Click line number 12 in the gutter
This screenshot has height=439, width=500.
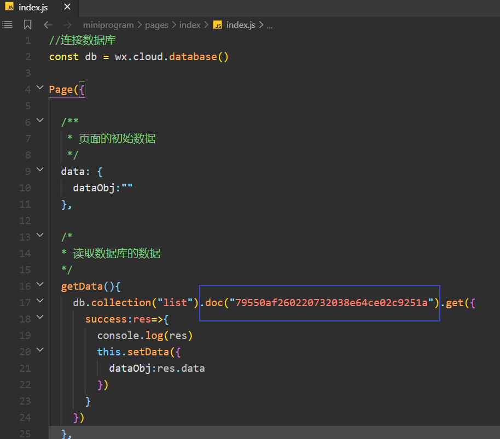pos(25,221)
